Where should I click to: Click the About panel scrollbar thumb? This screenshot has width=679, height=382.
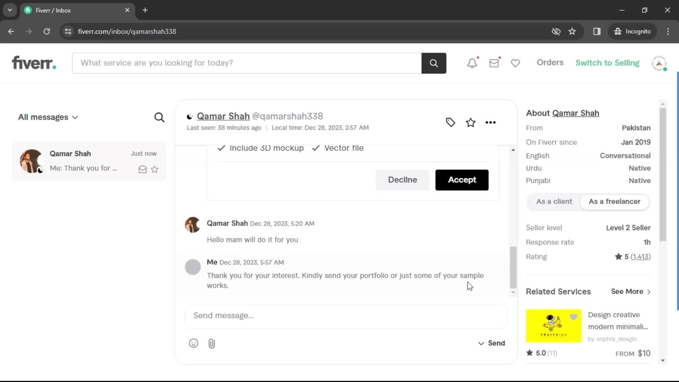663,175
